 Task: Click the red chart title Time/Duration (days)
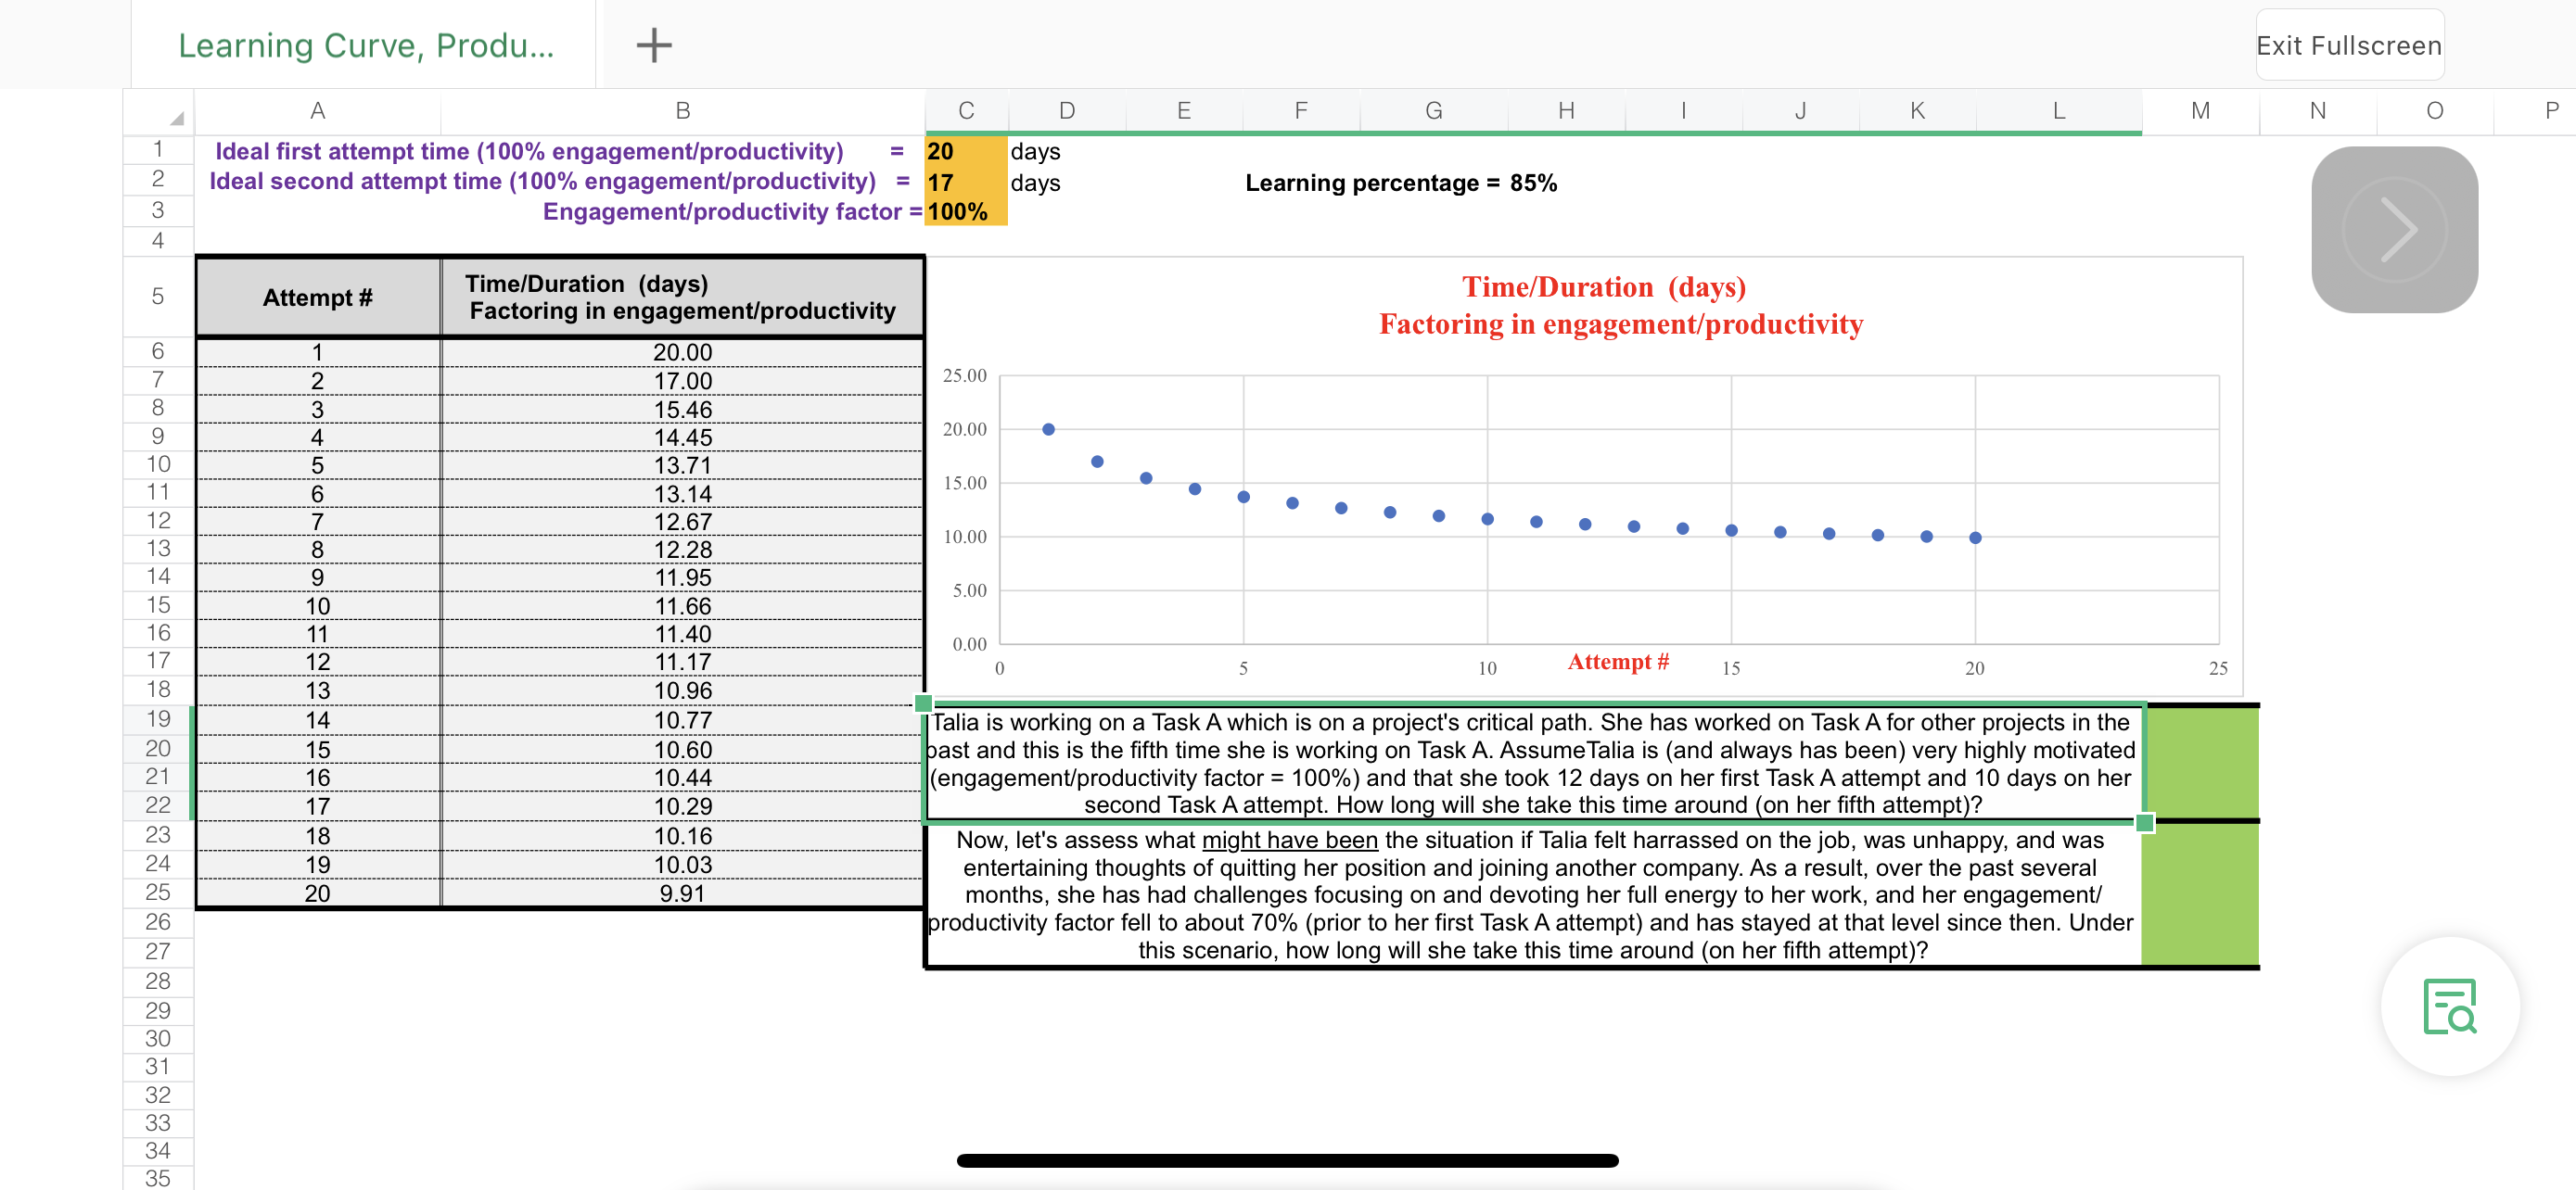point(1605,286)
